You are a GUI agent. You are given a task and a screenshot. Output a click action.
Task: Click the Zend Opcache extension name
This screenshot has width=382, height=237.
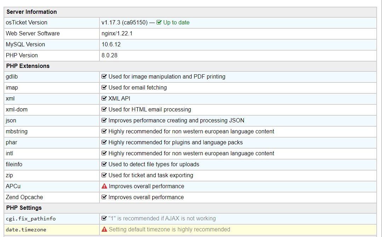[24, 197]
